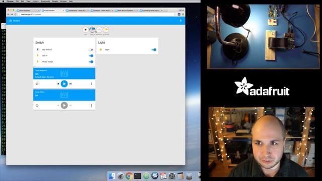Open Terminal from the Dock
This screenshot has height=181, width=322.
137,176
